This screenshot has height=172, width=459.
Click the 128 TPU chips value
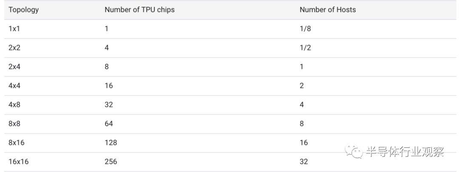(110, 143)
